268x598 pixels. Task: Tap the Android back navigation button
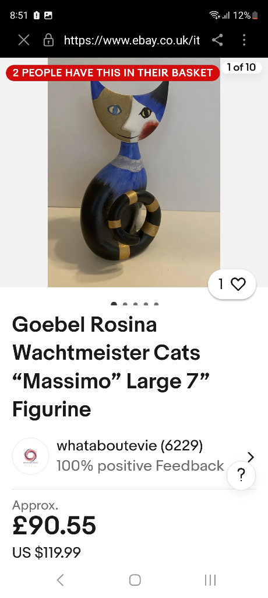(60, 580)
